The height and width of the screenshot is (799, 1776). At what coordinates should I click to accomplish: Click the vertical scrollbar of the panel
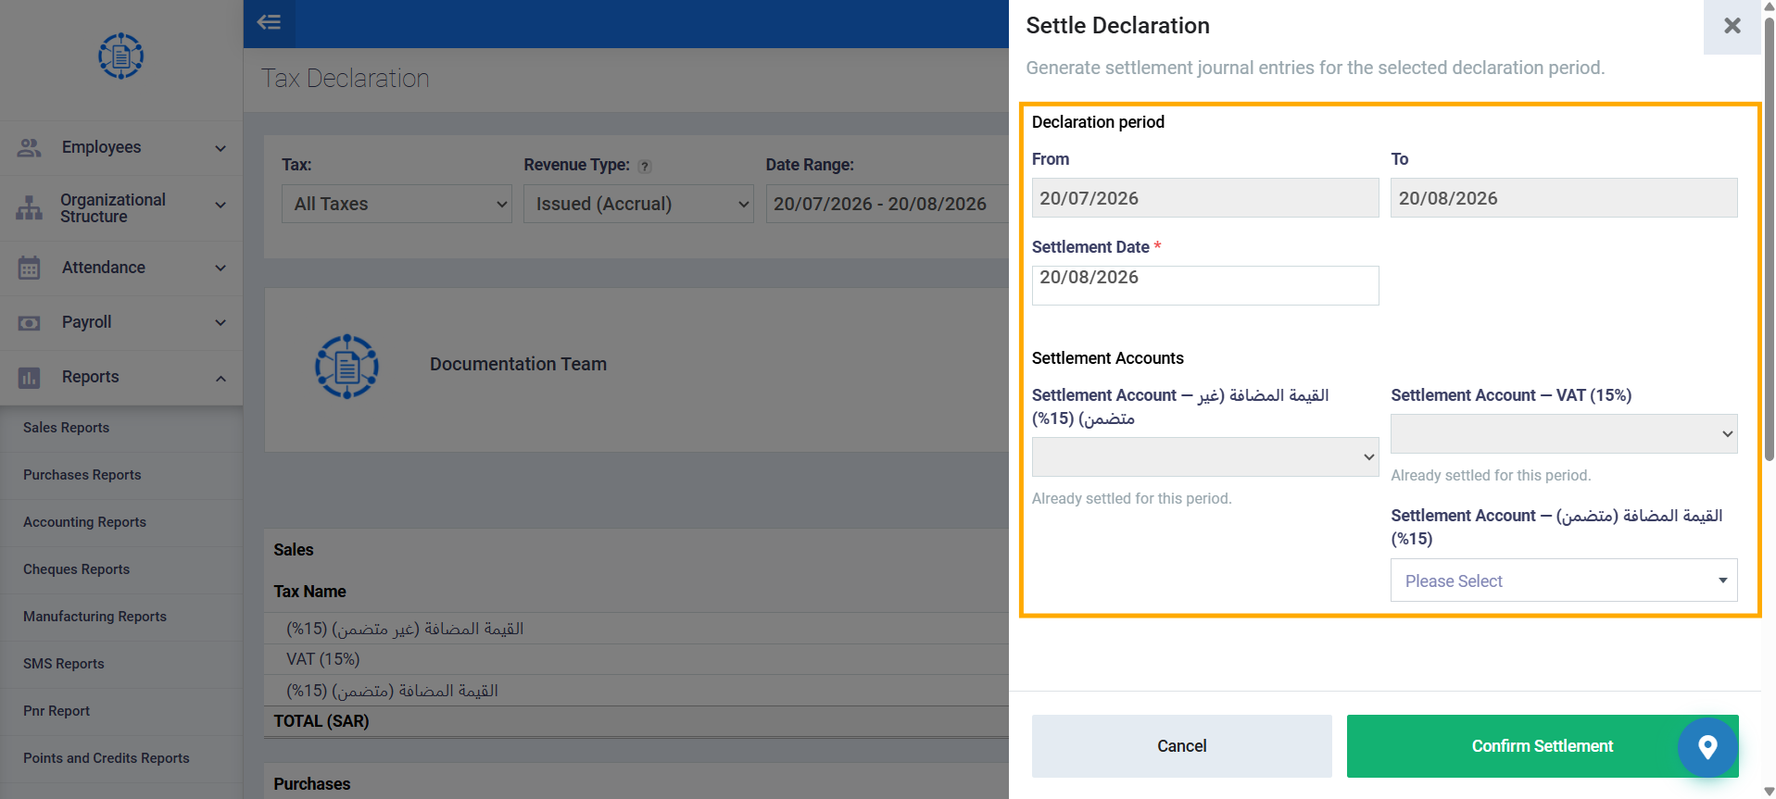coord(1769,239)
